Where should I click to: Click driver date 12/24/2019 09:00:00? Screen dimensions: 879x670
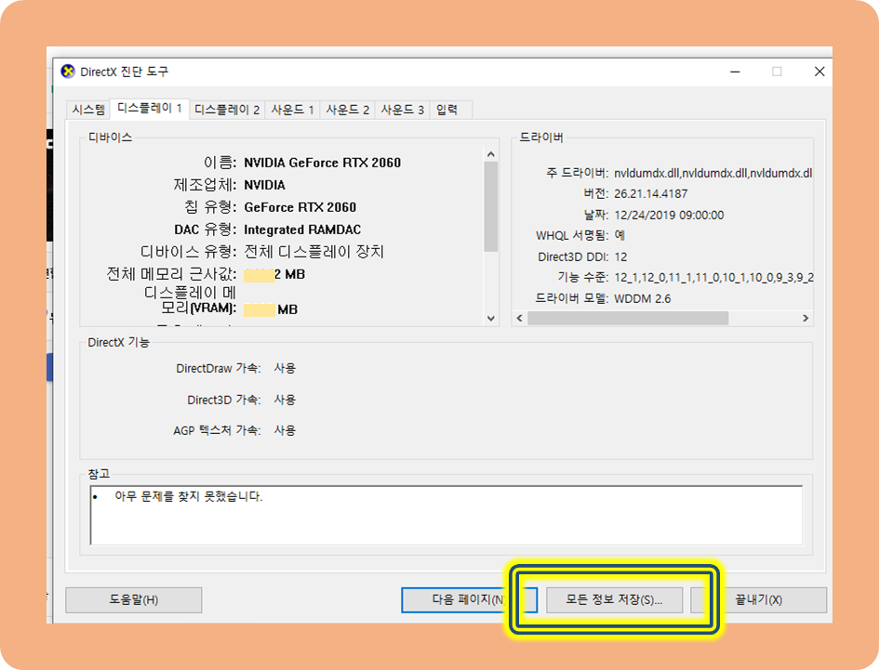coord(669,215)
